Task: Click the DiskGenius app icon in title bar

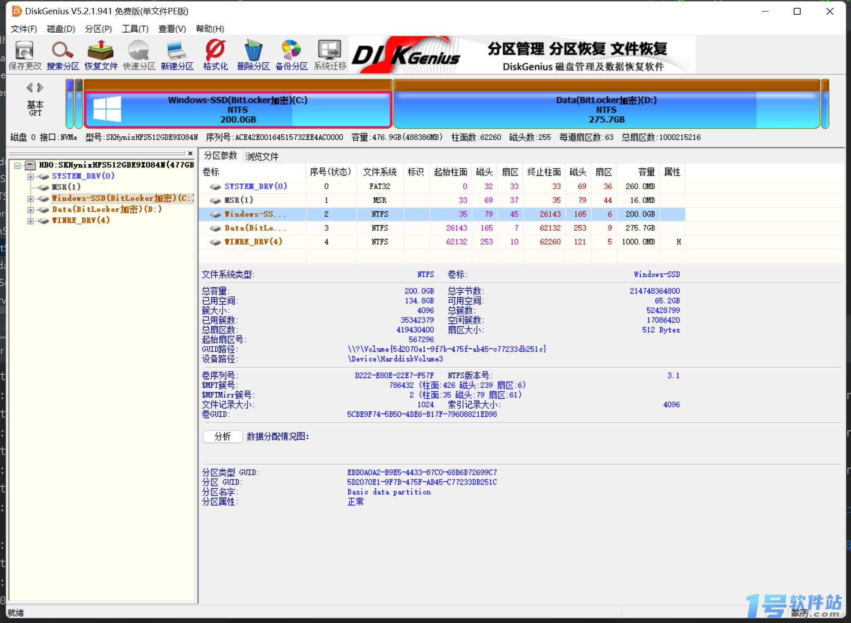Action: pos(17,11)
